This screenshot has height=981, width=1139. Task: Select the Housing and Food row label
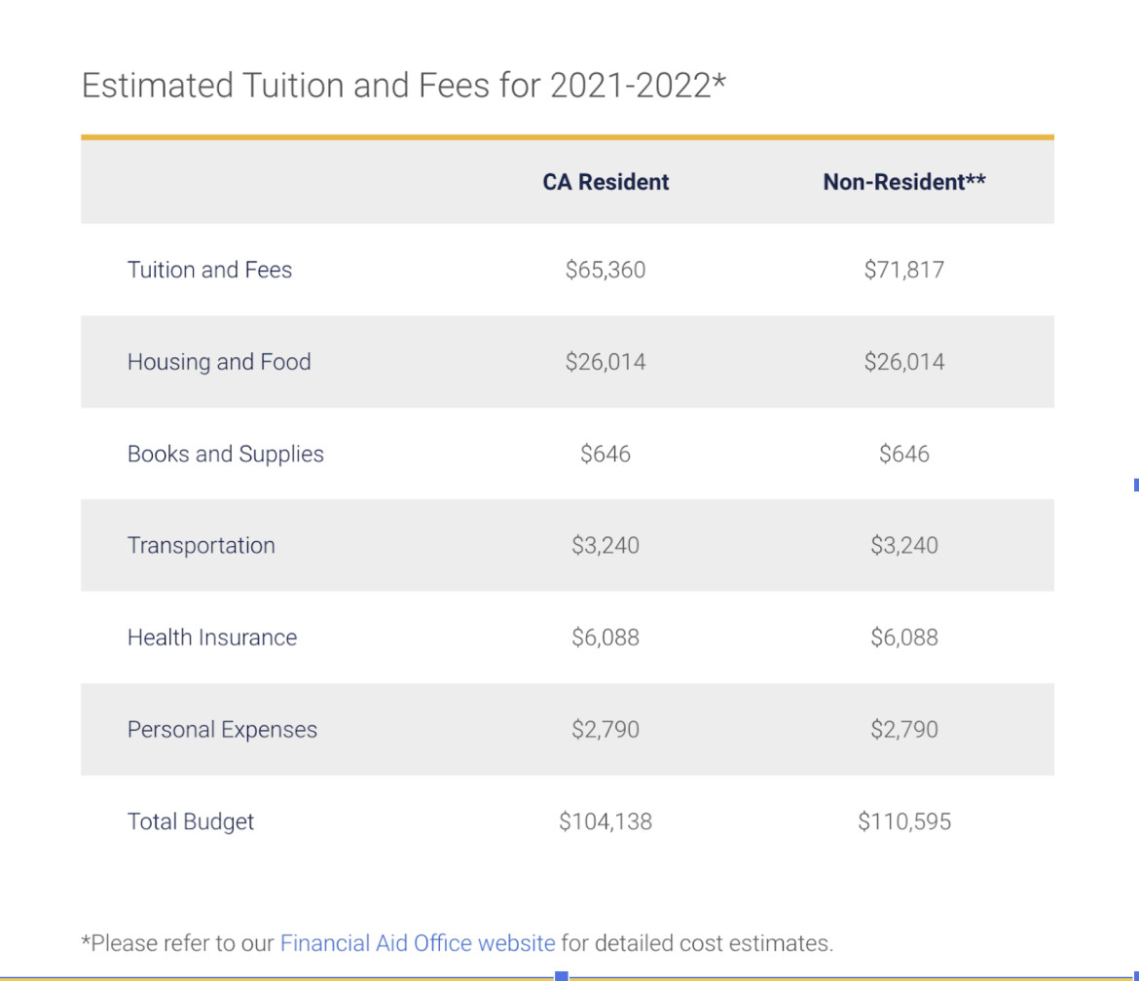219,362
